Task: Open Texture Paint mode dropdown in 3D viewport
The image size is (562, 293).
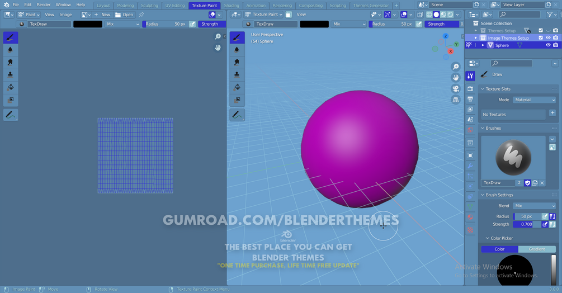Action: (263, 15)
